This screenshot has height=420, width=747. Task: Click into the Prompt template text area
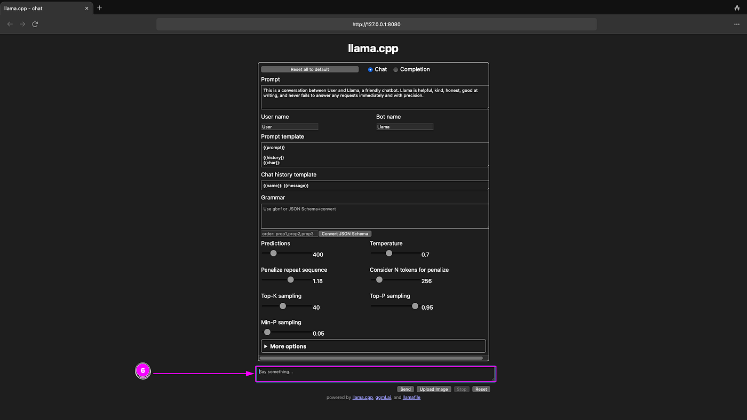(375, 155)
